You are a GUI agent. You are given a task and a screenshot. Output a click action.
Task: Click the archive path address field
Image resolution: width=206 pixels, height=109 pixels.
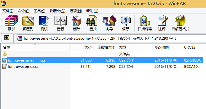[111, 38]
